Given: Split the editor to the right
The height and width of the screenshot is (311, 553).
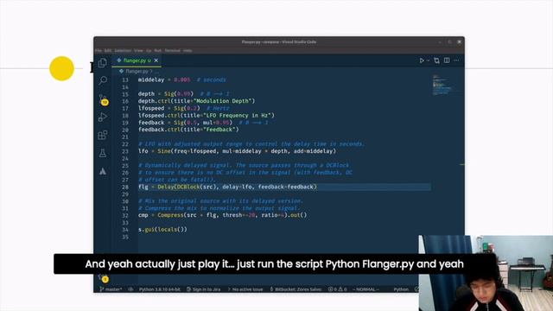Looking at the screenshot, I should 447,60.
